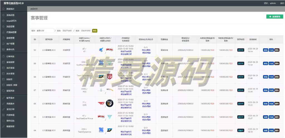This screenshot has height=138, width=285.
Task: Focus the 添加结束时间 search field
Action: click(83, 31)
